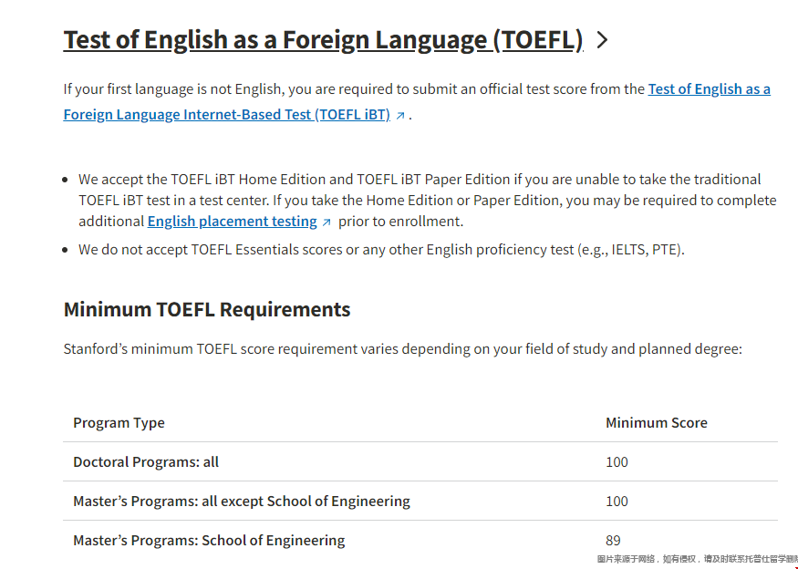Select the Doctoral Programs: all row label

(x=146, y=462)
